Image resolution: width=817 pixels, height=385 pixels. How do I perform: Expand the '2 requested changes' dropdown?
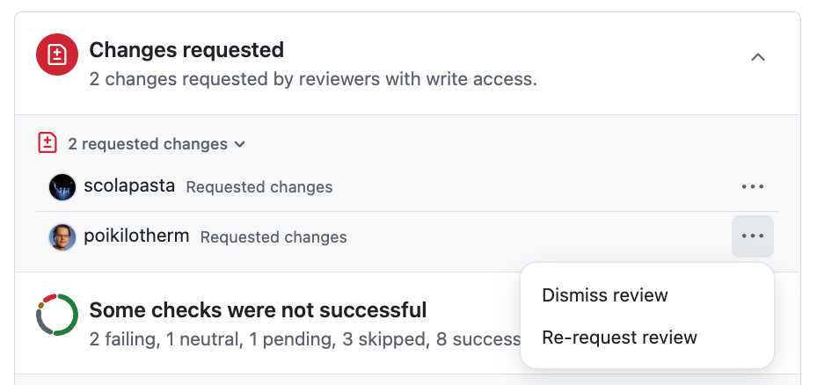[x=148, y=144]
